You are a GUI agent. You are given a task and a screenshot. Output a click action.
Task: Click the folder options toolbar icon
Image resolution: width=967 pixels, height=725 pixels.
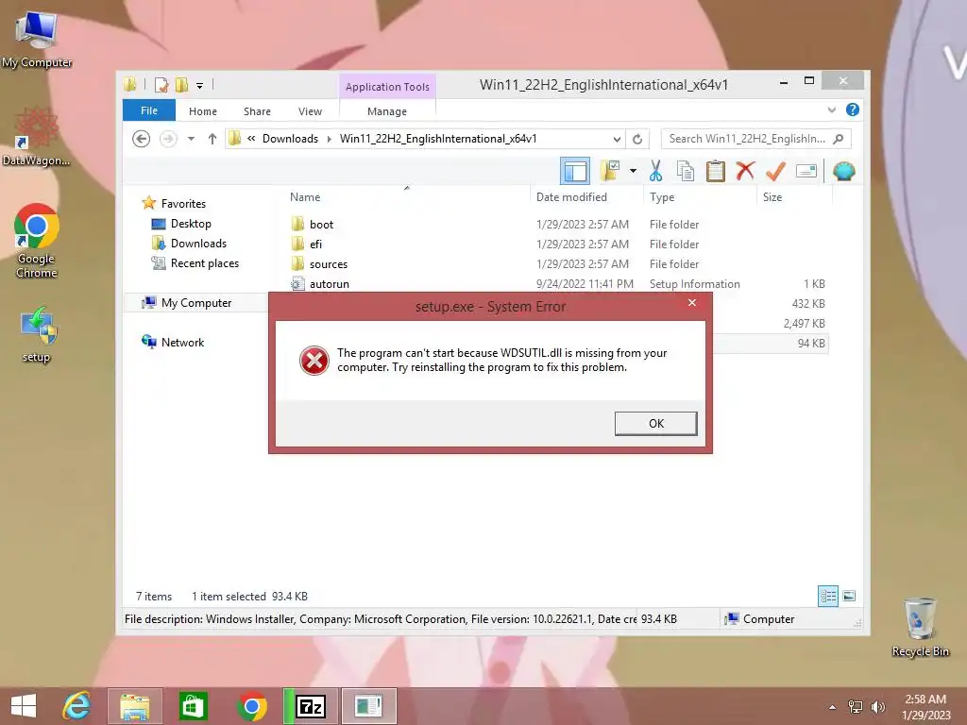[x=611, y=171]
